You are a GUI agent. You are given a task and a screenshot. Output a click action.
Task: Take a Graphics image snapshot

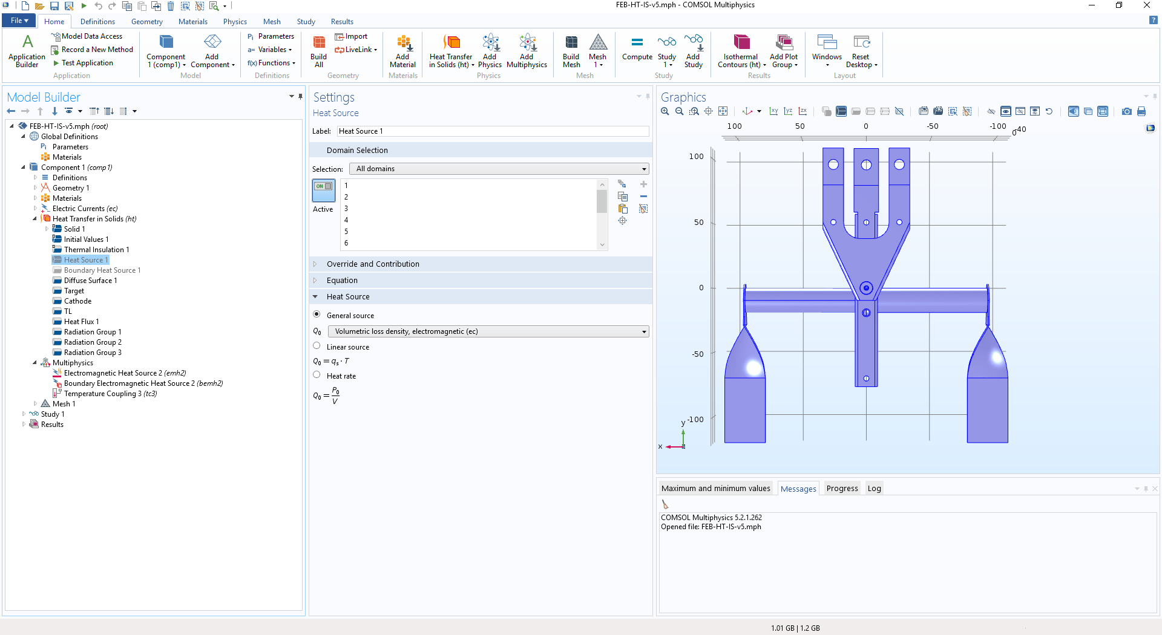coord(1127,111)
